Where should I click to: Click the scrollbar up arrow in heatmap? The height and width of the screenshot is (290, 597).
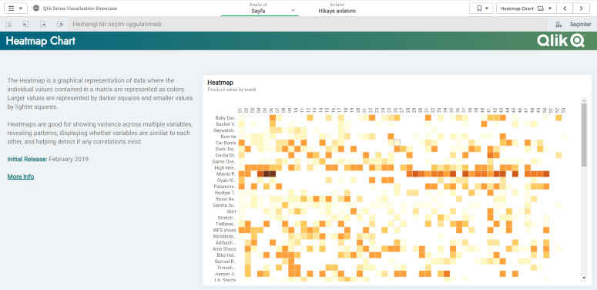click(584, 100)
